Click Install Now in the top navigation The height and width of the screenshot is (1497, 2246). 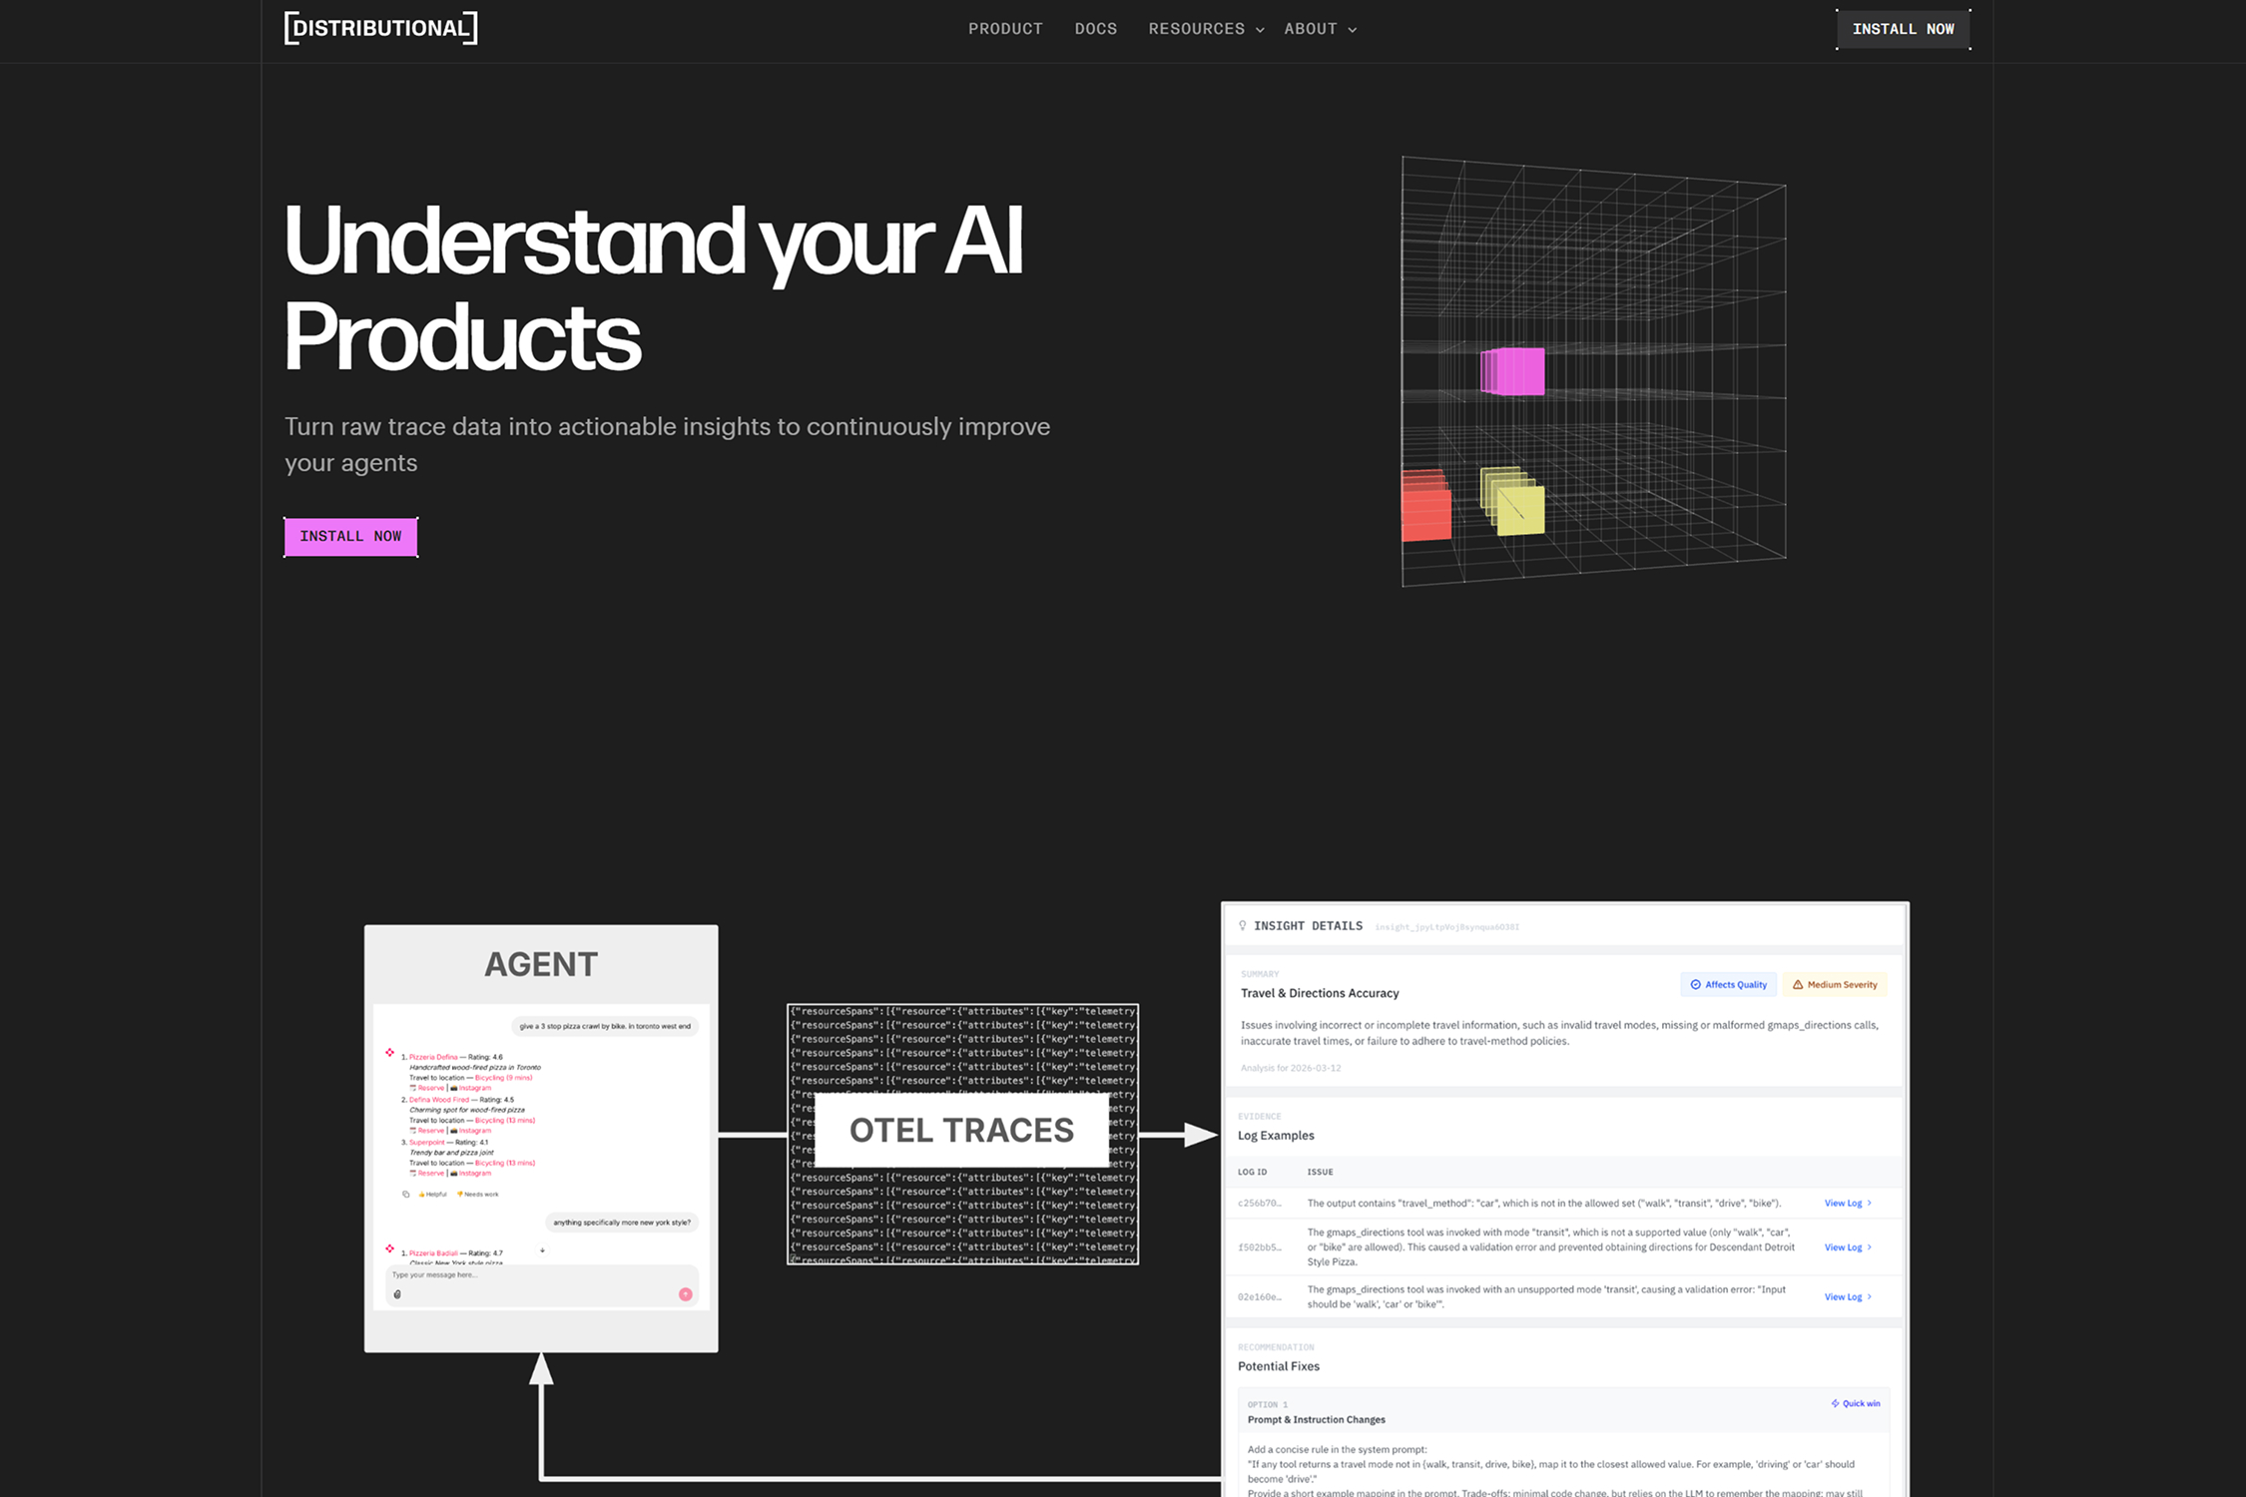[x=1903, y=29]
